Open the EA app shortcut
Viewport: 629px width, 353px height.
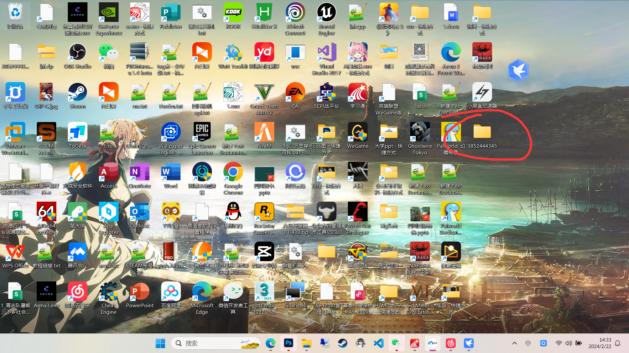295,96
